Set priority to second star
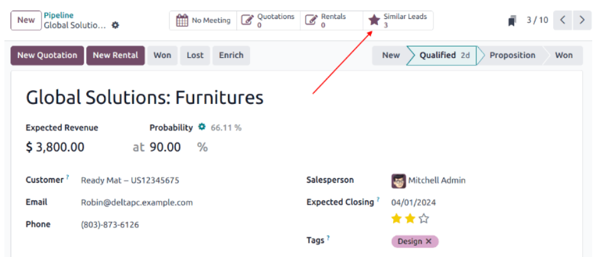596x257 pixels. click(410, 219)
